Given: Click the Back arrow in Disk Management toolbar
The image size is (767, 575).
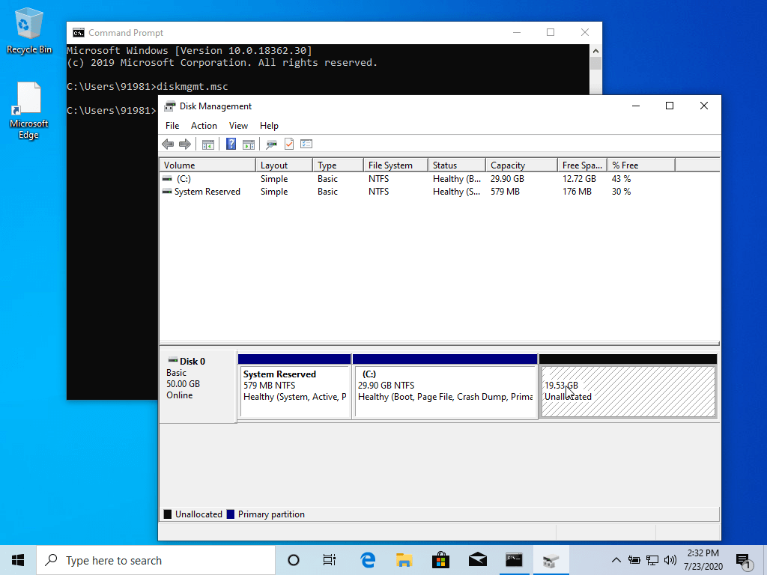Looking at the screenshot, I should point(168,144).
